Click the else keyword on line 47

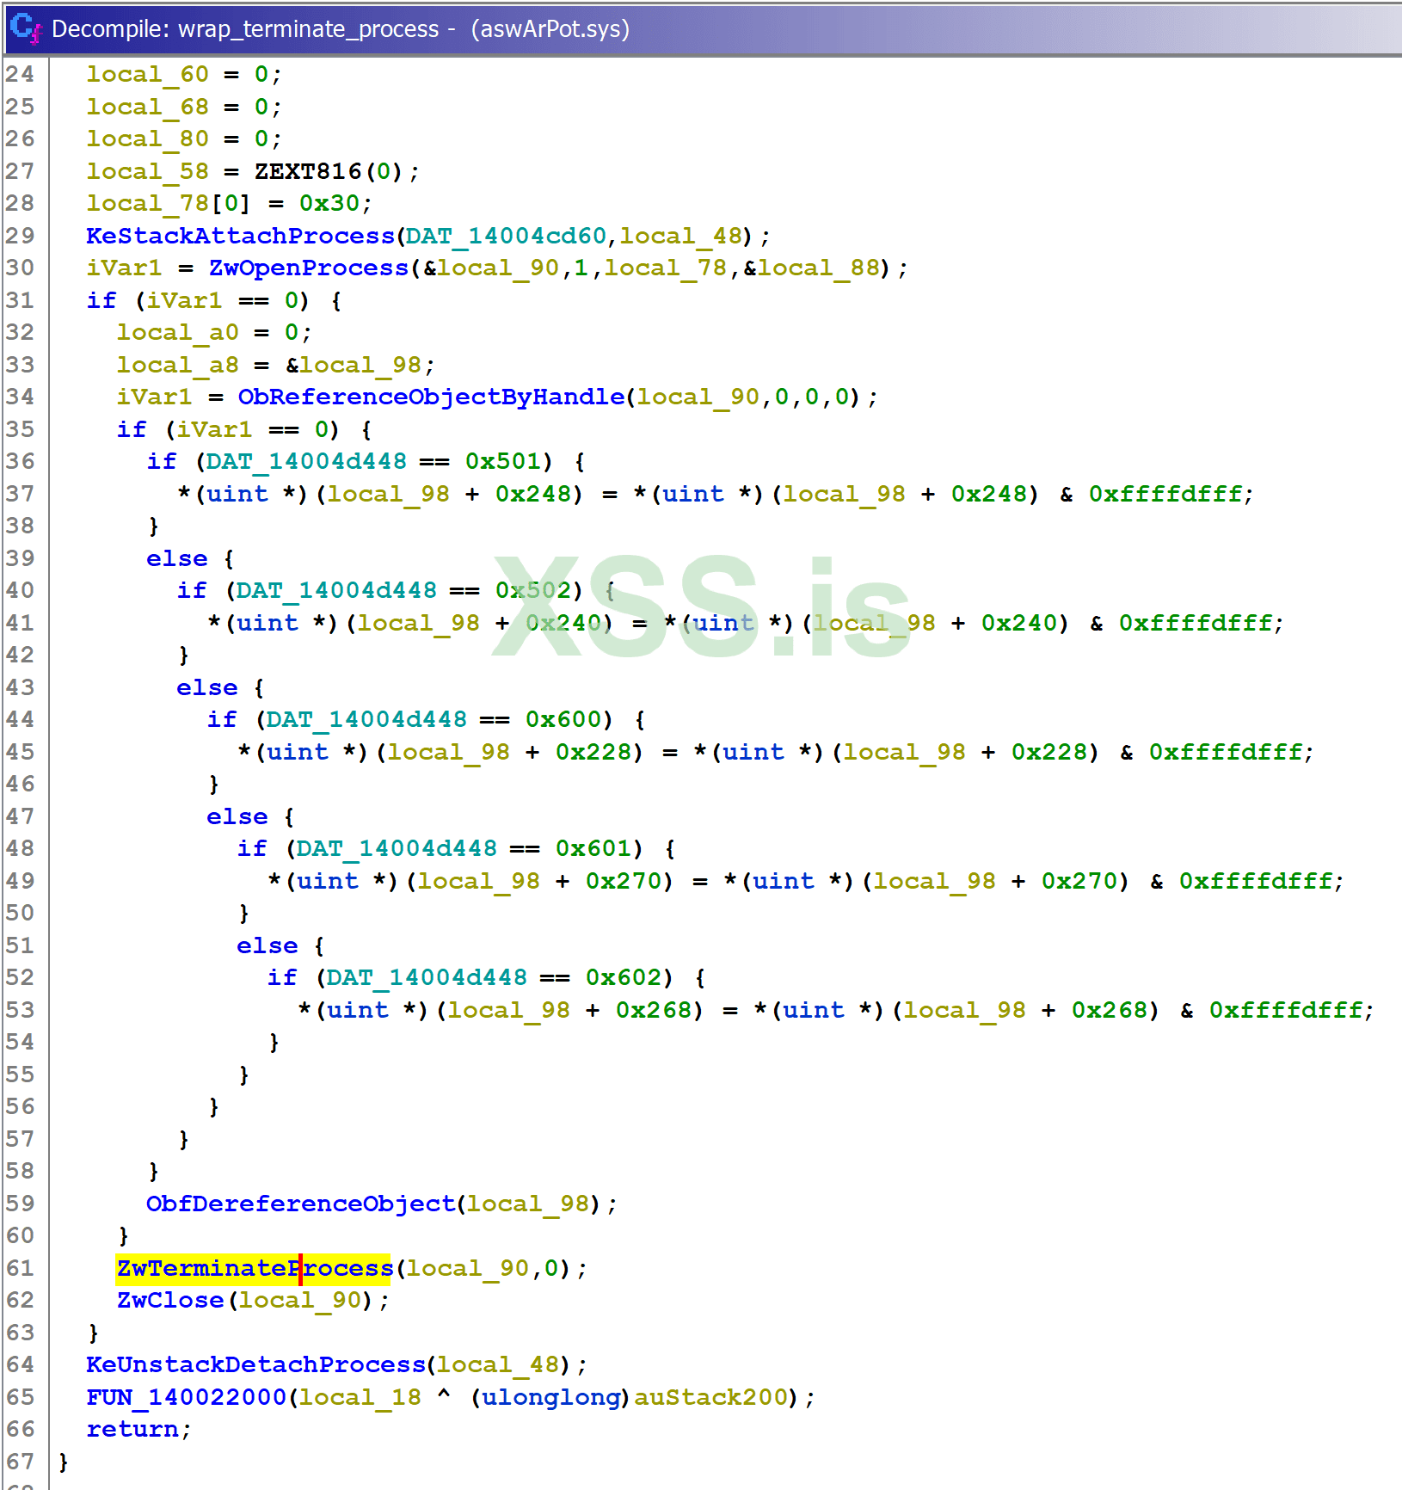(237, 816)
